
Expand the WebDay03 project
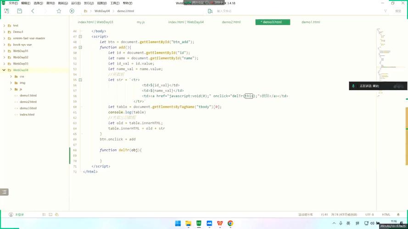point(4,64)
